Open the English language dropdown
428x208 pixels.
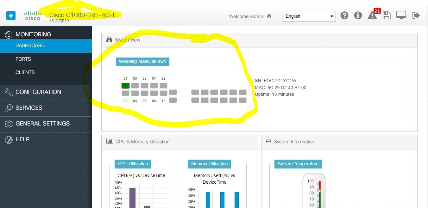(309, 16)
